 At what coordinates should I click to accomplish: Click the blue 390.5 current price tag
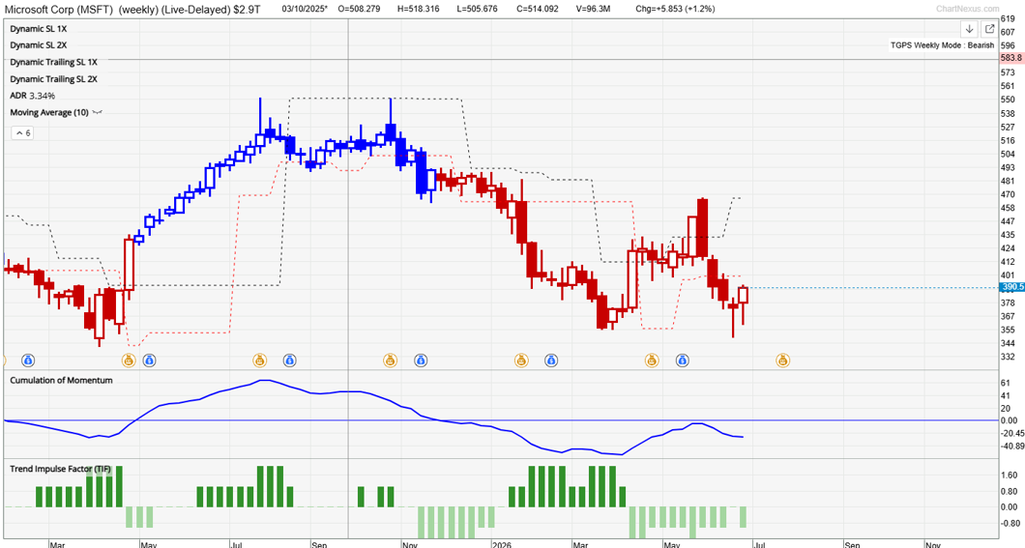click(x=1011, y=287)
